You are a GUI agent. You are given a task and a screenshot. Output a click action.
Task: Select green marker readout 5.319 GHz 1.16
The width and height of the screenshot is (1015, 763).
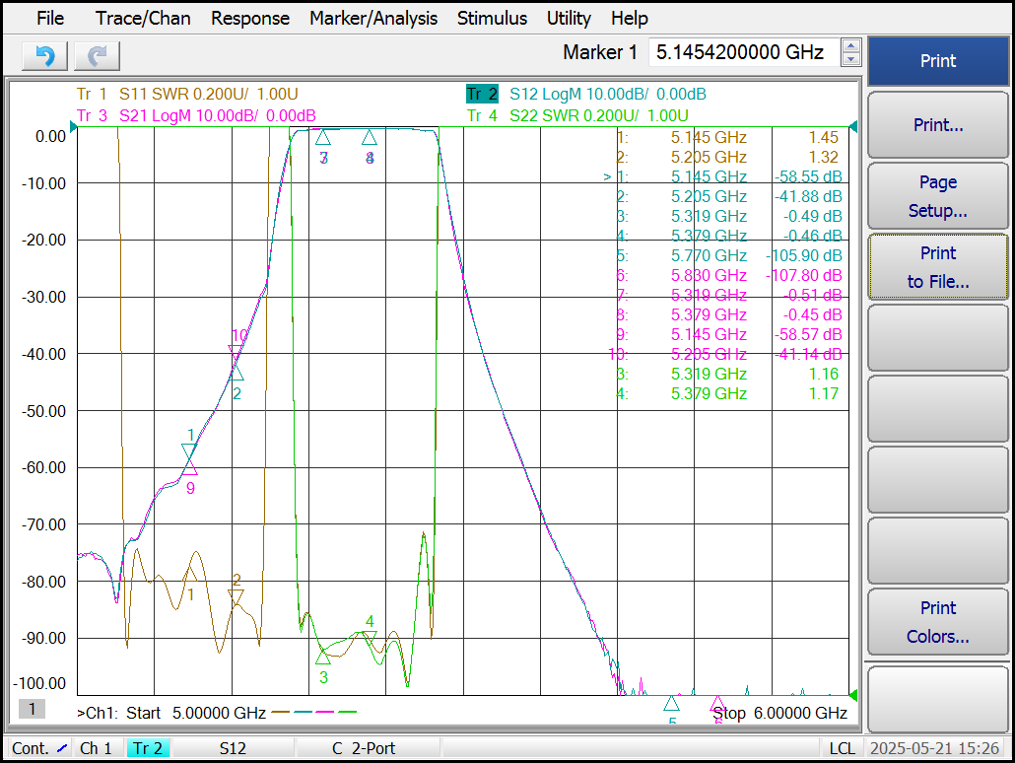coord(727,375)
